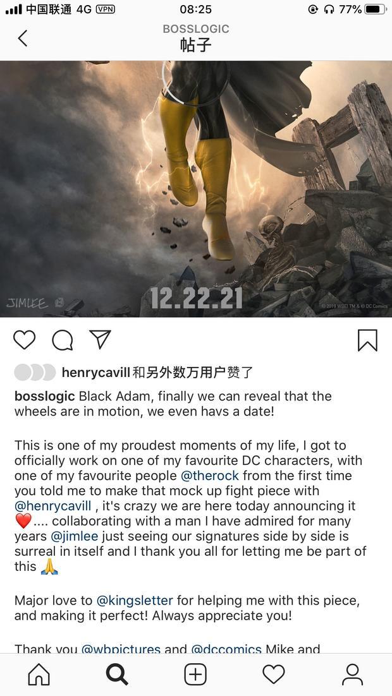Like the post with the heart icon
The height and width of the screenshot is (696, 392).
(x=24, y=340)
